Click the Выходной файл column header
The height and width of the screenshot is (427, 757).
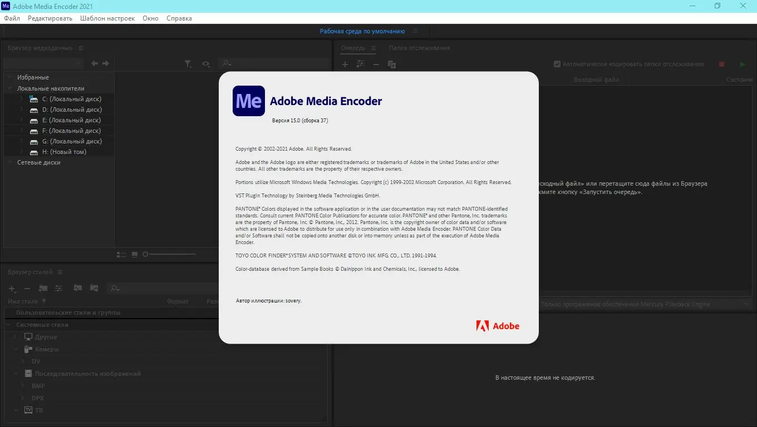click(x=596, y=80)
